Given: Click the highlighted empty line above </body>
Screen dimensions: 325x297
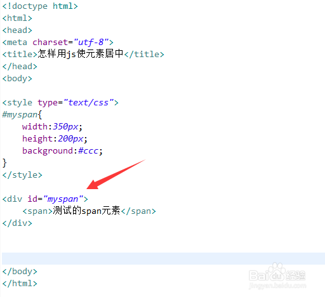Looking at the screenshot, I should [x=163, y=258].
